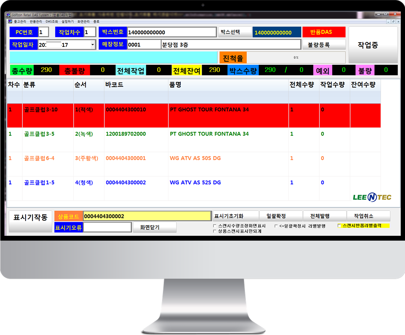The image size is (405, 335).
Task: Minimize the inner MDI child window
Action: click(388, 22)
